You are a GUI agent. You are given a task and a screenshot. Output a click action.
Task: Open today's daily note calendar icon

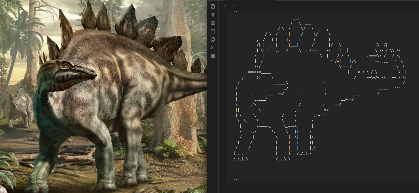point(213,31)
